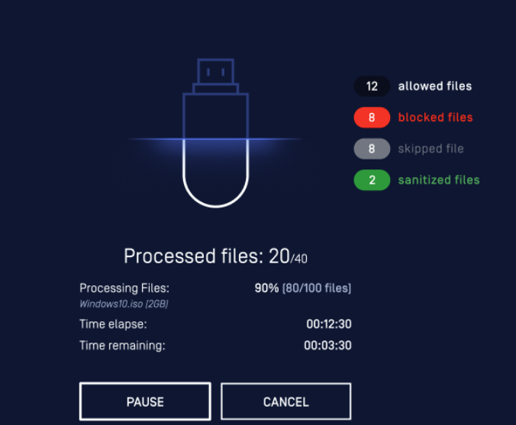Click the 80/100 files counter
Image resolution: width=516 pixels, height=425 pixels.
point(317,288)
